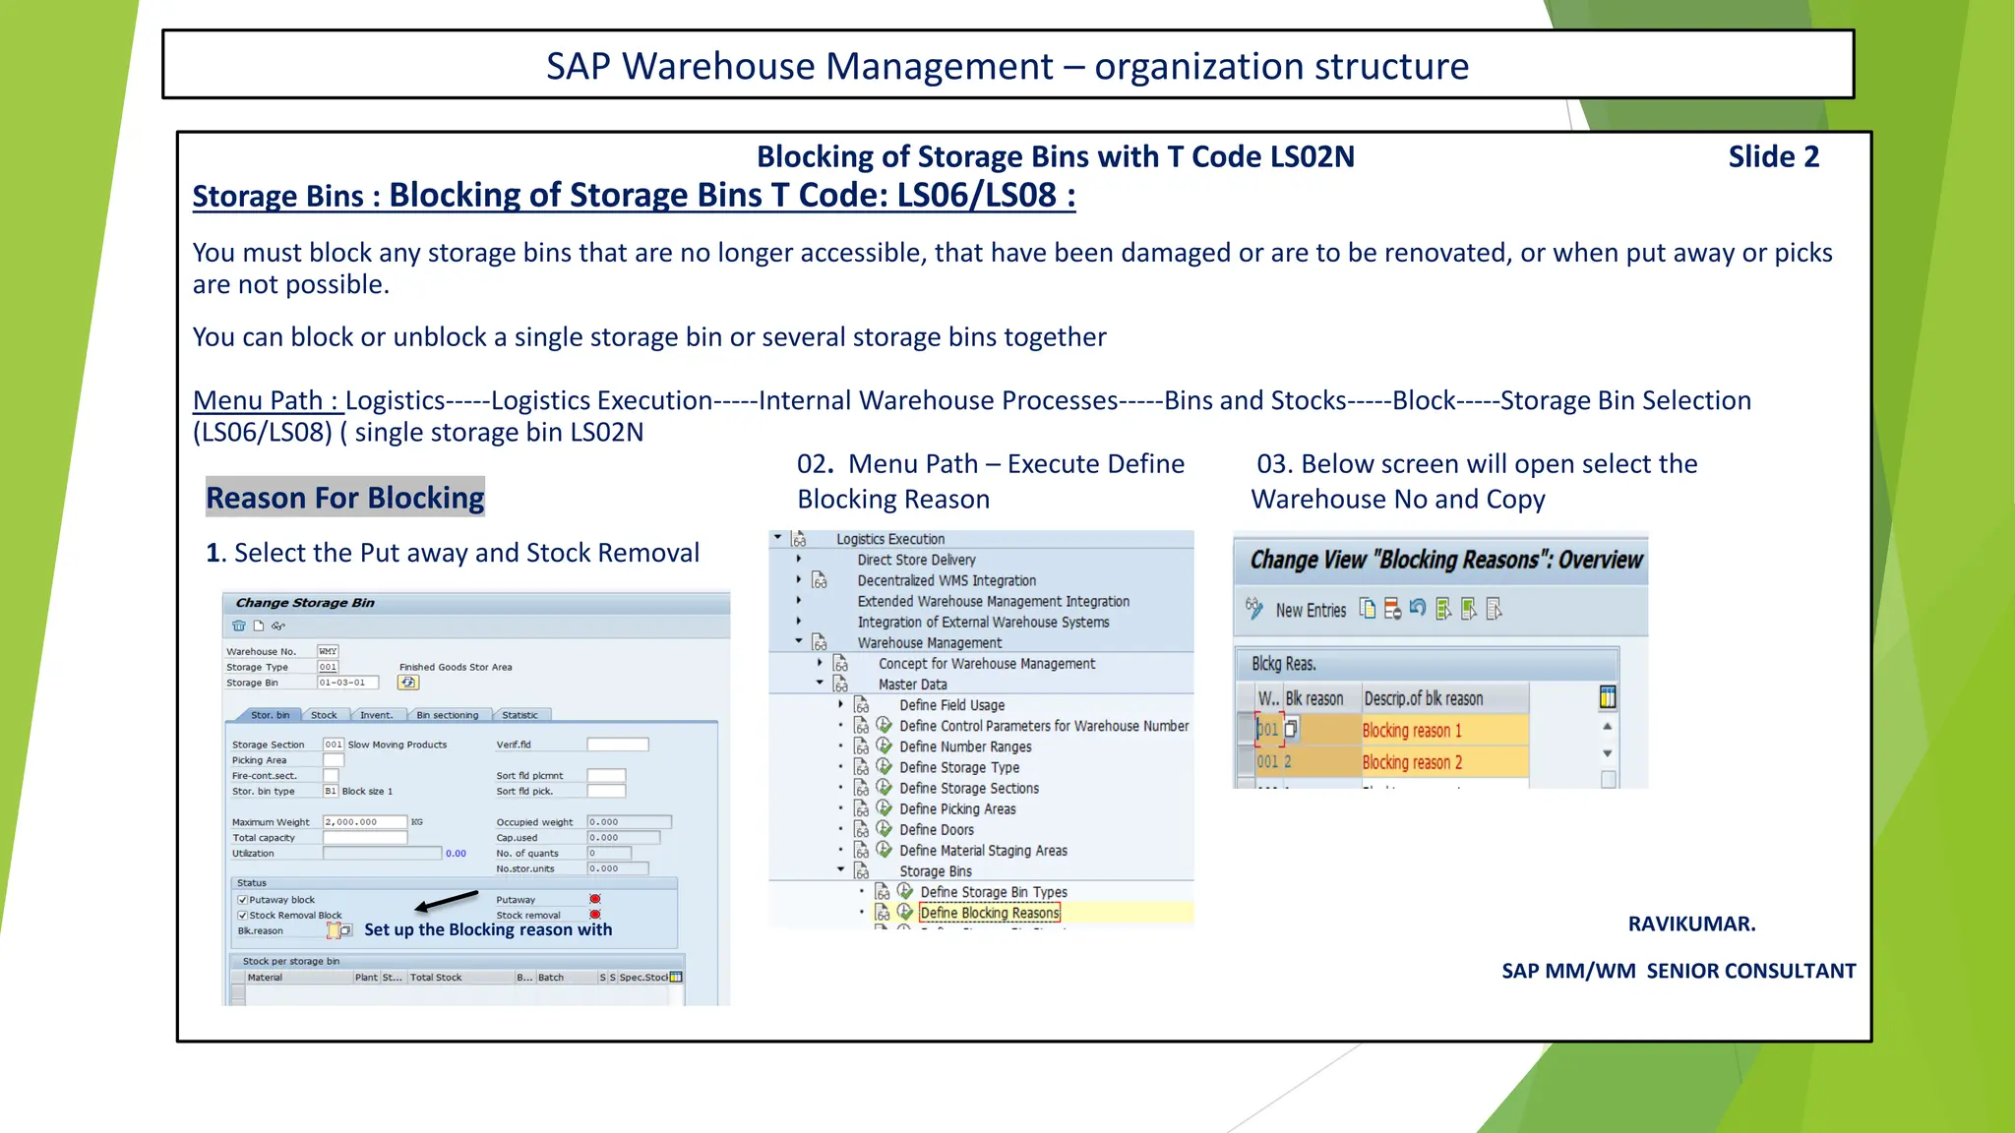Expand the Decentralized WMS Integration node
This screenshot has height=1133, width=2015.
tap(799, 580)
